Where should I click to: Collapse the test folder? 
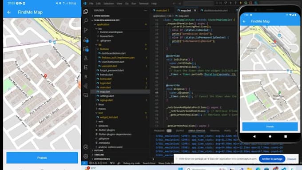(x=100, y=113)
